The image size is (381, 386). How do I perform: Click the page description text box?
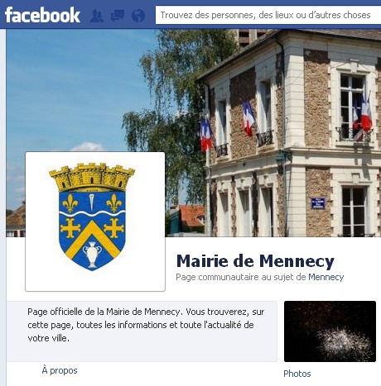[x=142, y=331]
